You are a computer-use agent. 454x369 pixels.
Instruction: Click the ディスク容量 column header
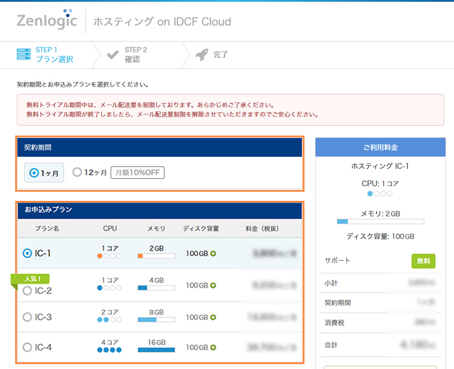coord(201,229)
